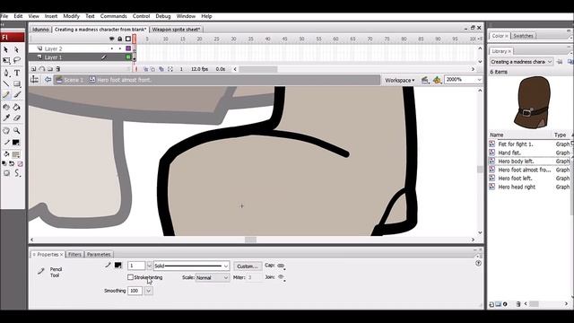The width and height of the screenshot is (574, 323).
Task: Select Hero head right library item
Action: (x=517, y=187)
